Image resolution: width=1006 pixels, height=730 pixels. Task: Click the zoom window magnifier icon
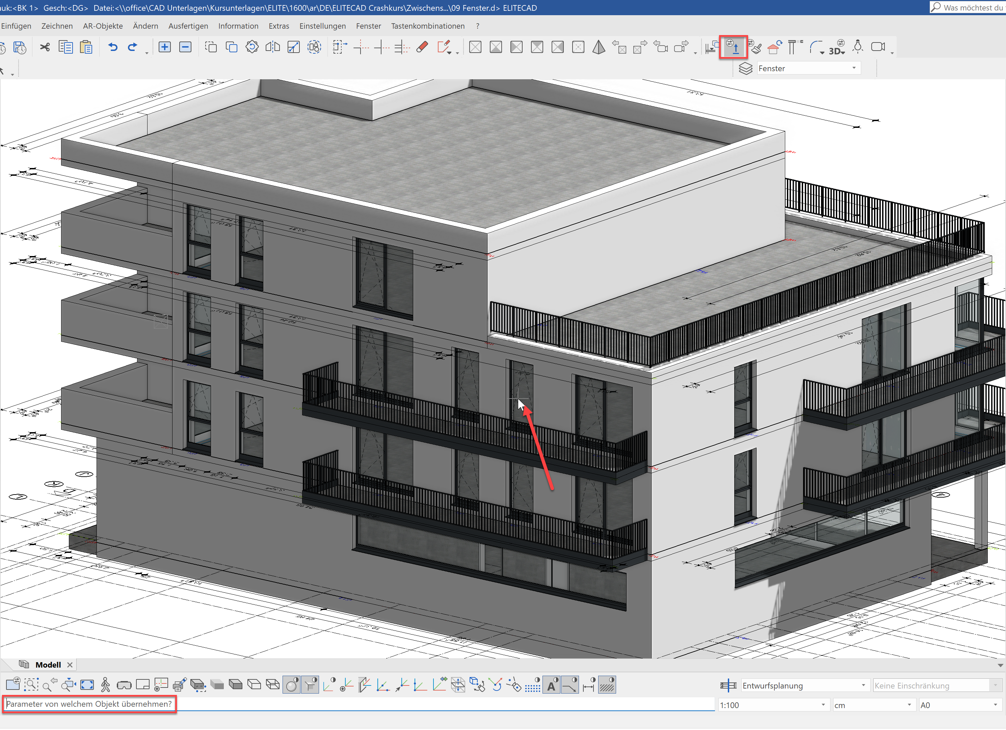tap(31, 685)
